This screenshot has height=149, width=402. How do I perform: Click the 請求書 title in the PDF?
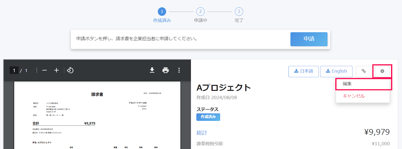coord(97,95)
